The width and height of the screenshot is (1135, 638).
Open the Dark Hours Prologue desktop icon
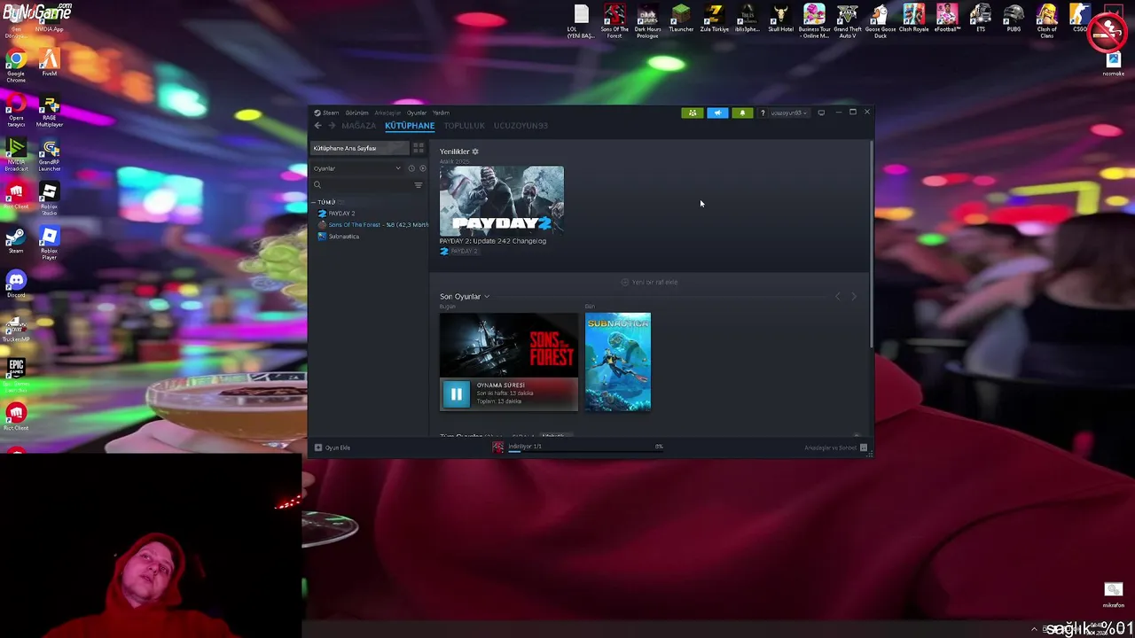point(647,22)
